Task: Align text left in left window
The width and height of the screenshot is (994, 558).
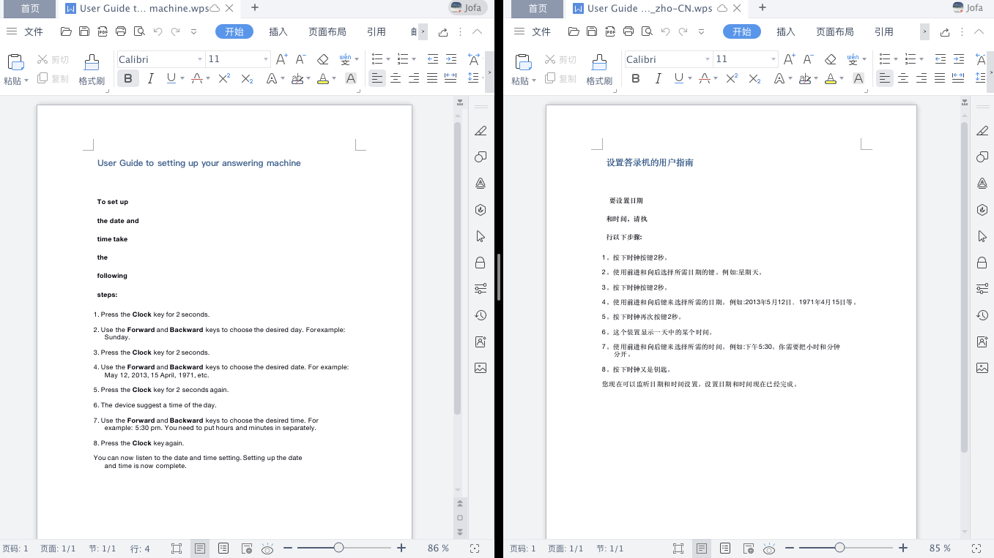Action: pyautogui.click(x=377, y=78)
